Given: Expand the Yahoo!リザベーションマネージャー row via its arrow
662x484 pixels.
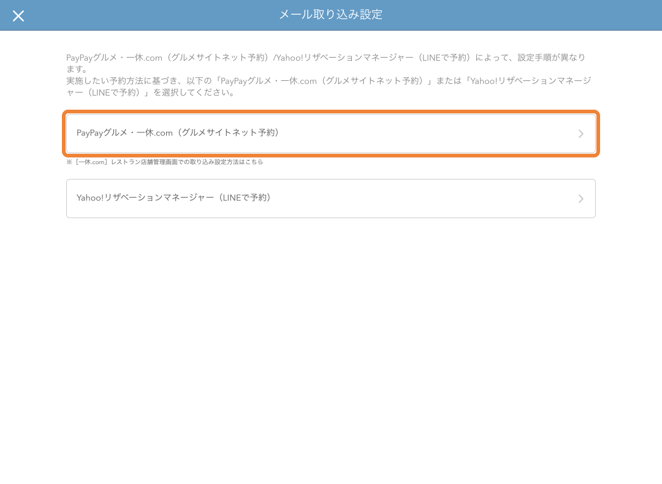Looking at the screenshot, I should [580, 199].
